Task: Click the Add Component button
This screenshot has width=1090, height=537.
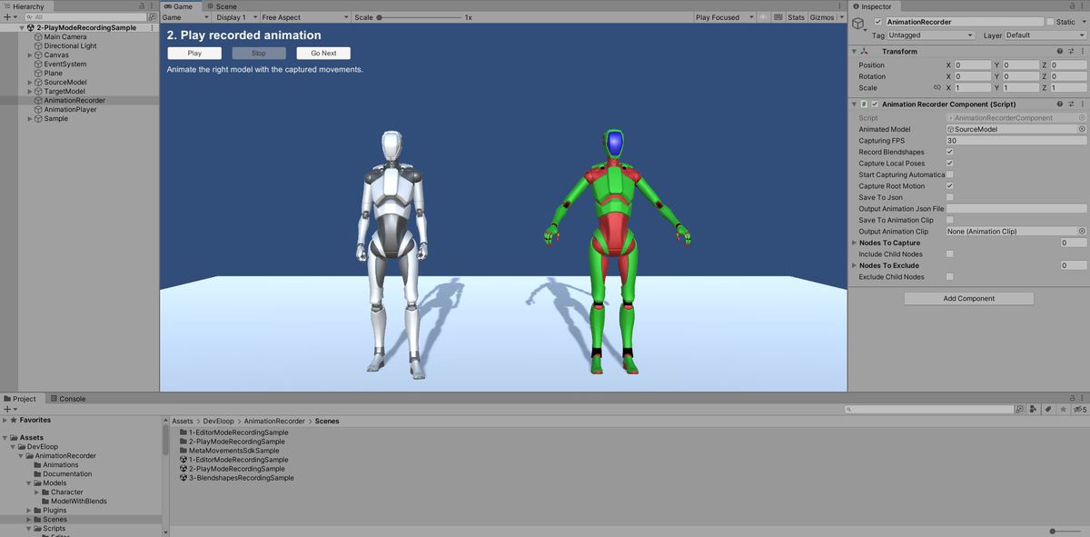Action: coord(969,298)
